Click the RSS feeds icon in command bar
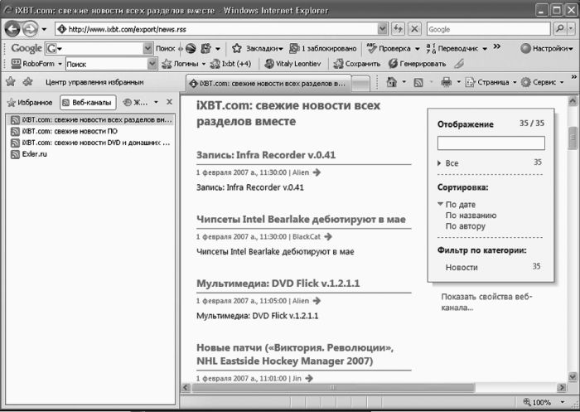 point(418,82)
